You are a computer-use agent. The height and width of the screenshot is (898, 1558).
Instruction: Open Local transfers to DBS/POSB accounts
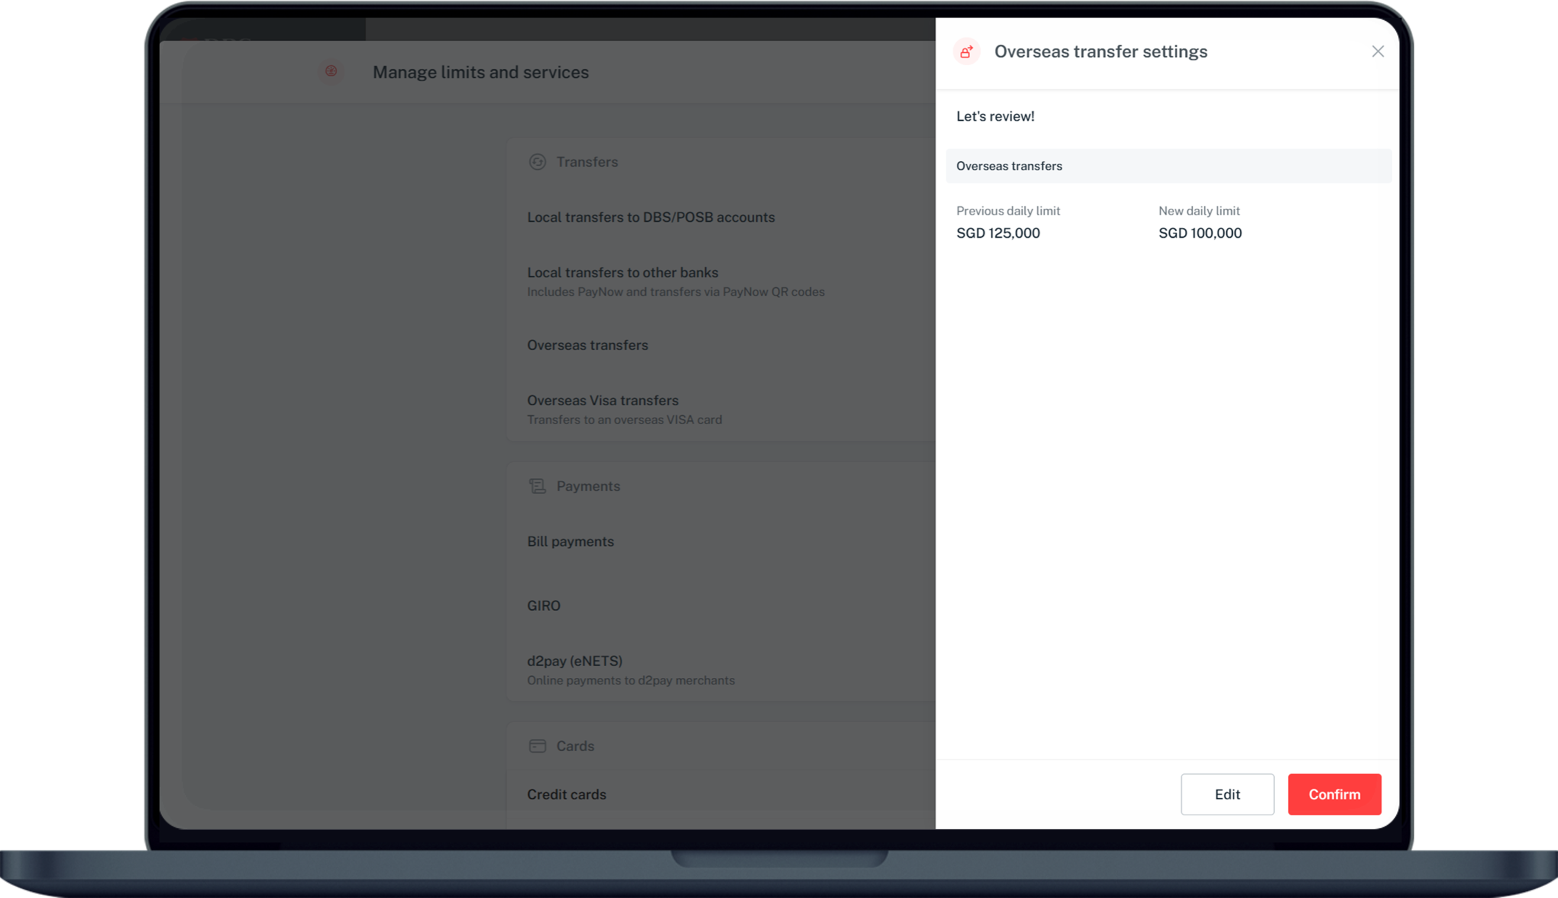coord(651,217)
